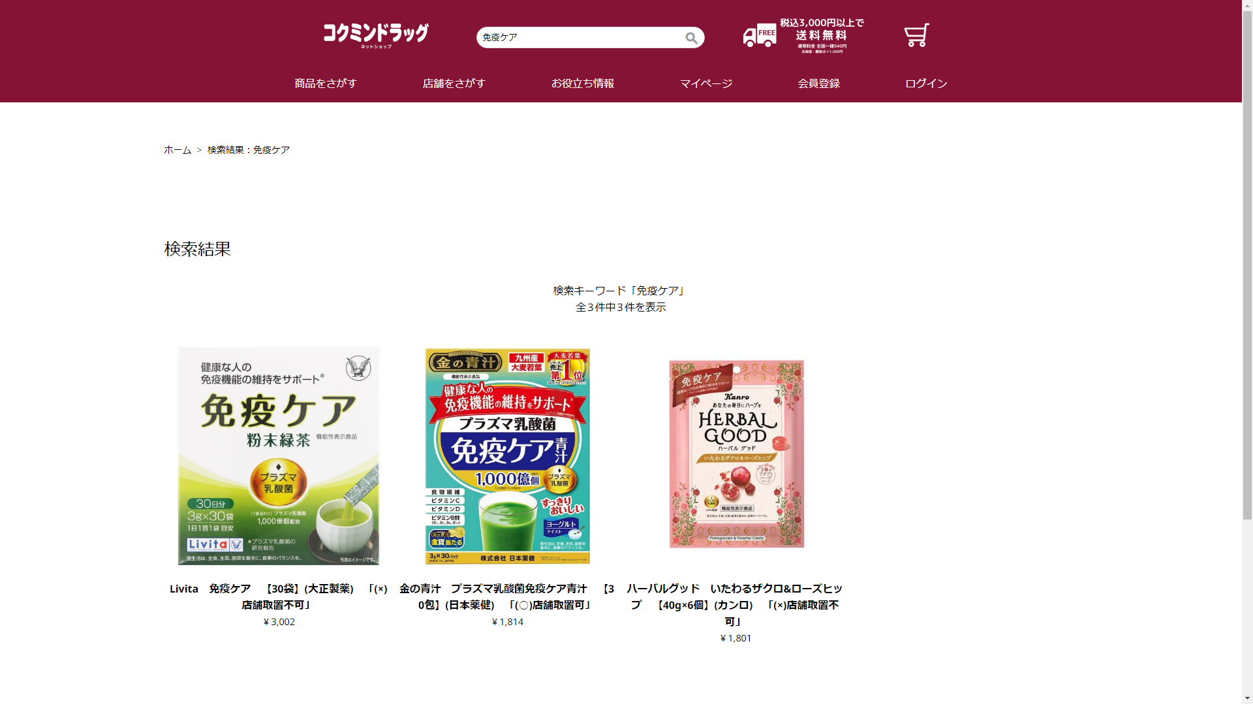Go to マイページ
The width and height of the screenshot is (1253, 704).
[706, 83]
